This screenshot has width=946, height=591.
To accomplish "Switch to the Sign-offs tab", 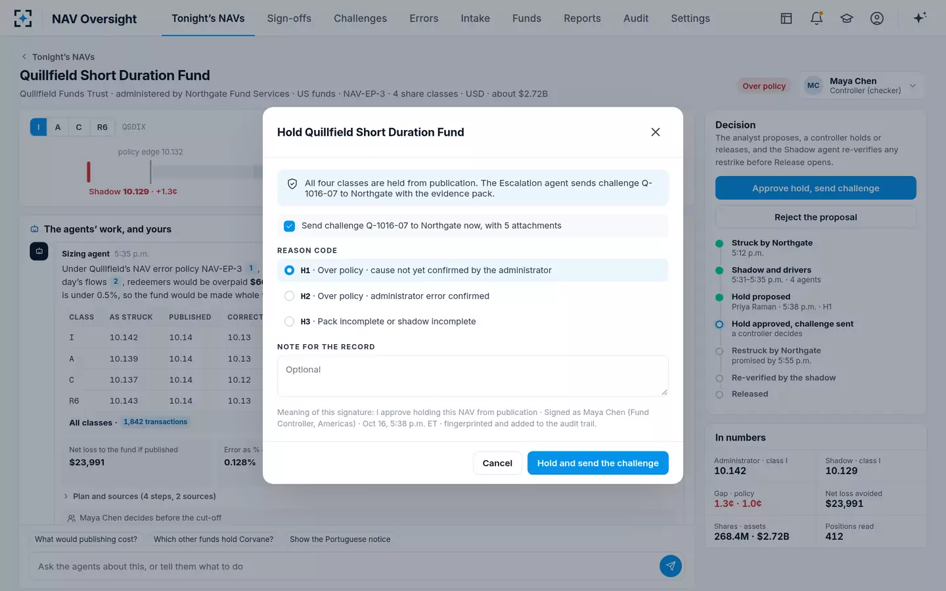I will (289, 18).
